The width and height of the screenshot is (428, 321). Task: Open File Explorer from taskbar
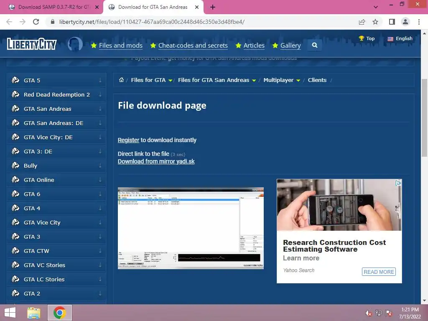click(x=34, y=313)
